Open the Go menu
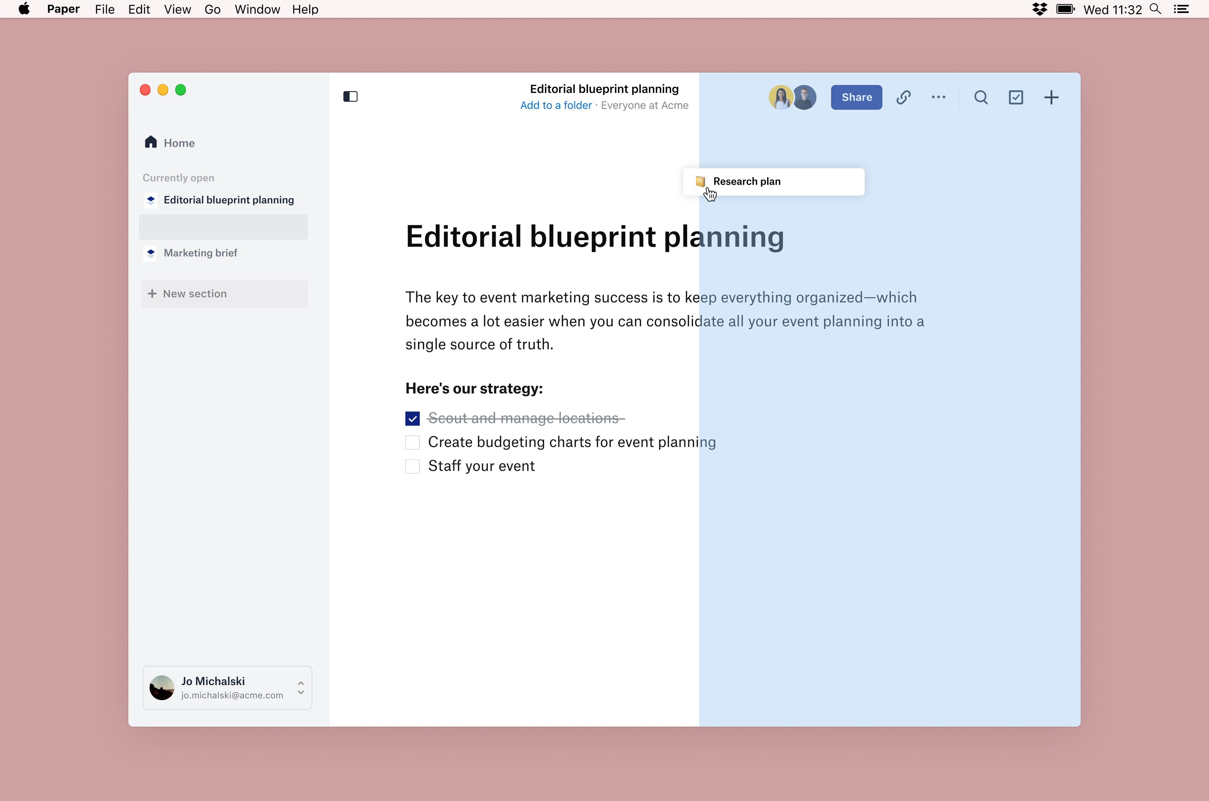The height and width of the screenshot is (801, 1209). click(x=212, y=9)
